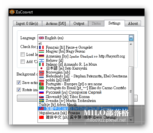Click the scroll up arrow in language list
Image resolution: width=153 pixels, height=133 pixels.
(131, 44)
